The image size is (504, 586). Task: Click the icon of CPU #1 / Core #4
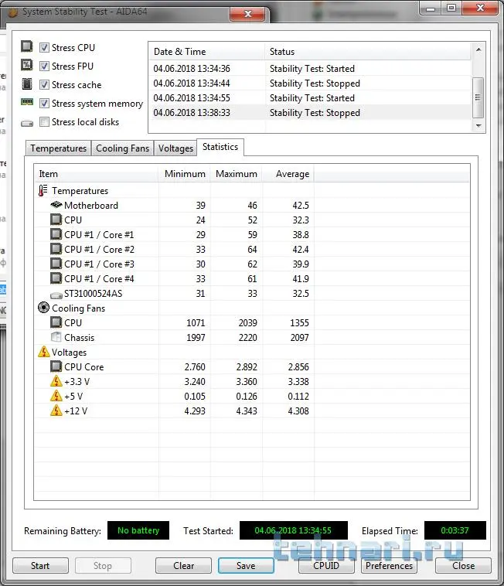coord(56,278)
